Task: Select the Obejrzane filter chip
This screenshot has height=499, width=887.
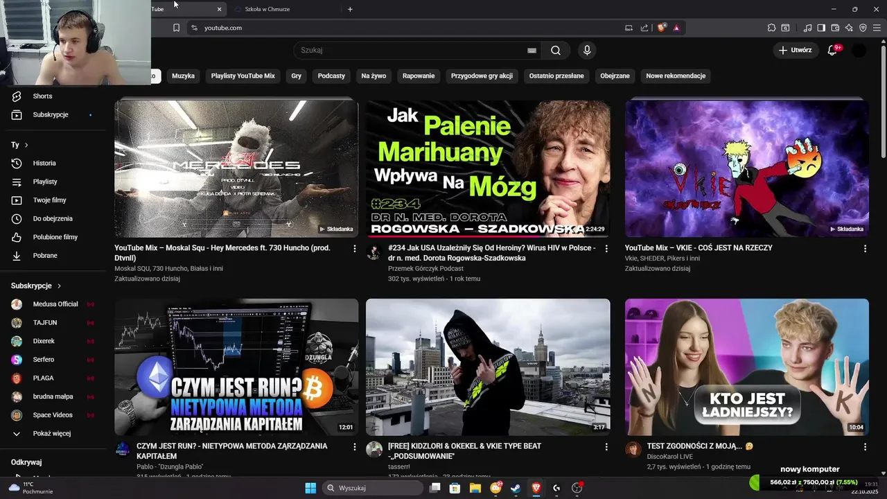Action: [x=615, y=76]
